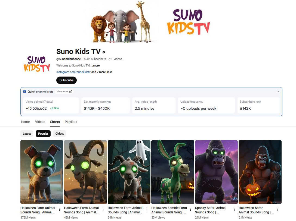Open options for the ghost goat short

pos(147,209)
